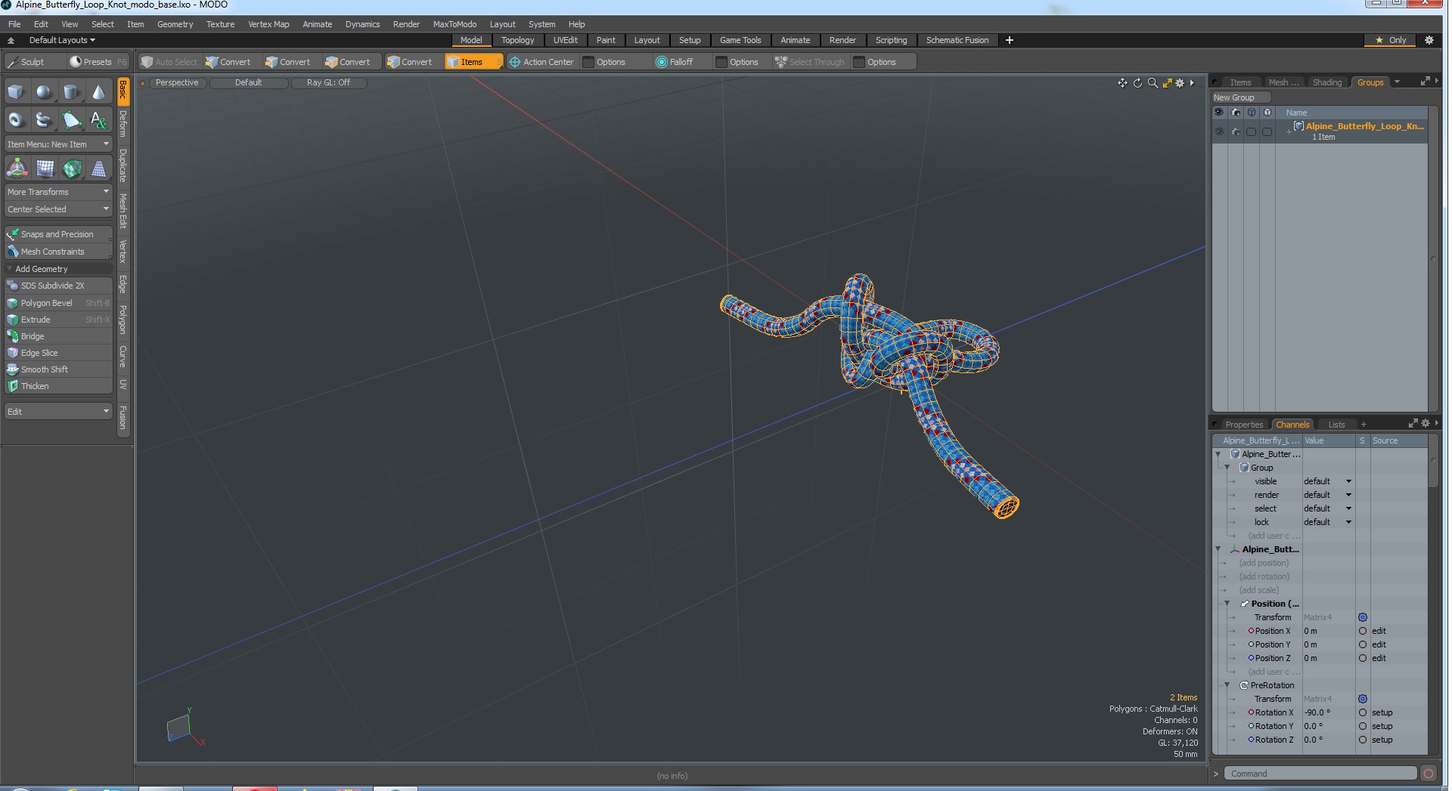The height and width of the screenshot is (791, 1452).
Task: Activate the Transform tool icon
Action: (17, 168)
